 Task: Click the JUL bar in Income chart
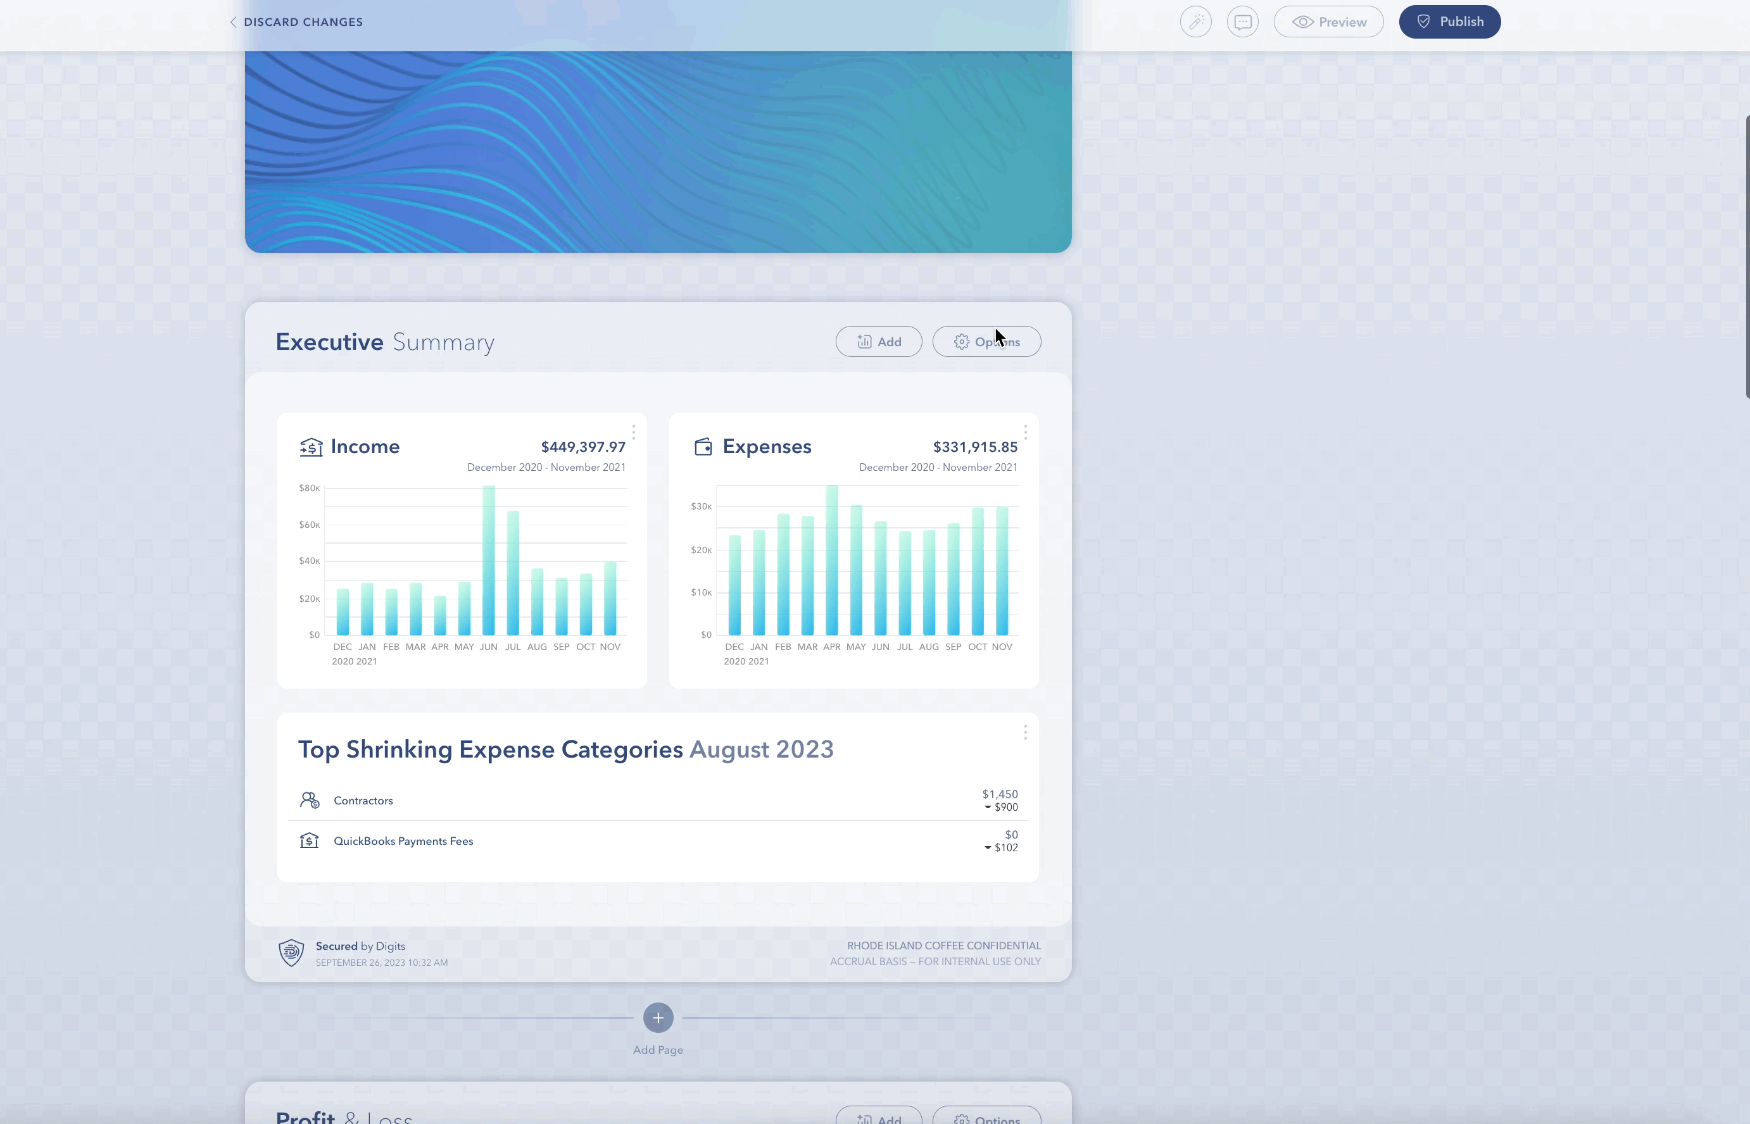pyautogui.click(x=513, y=573)
